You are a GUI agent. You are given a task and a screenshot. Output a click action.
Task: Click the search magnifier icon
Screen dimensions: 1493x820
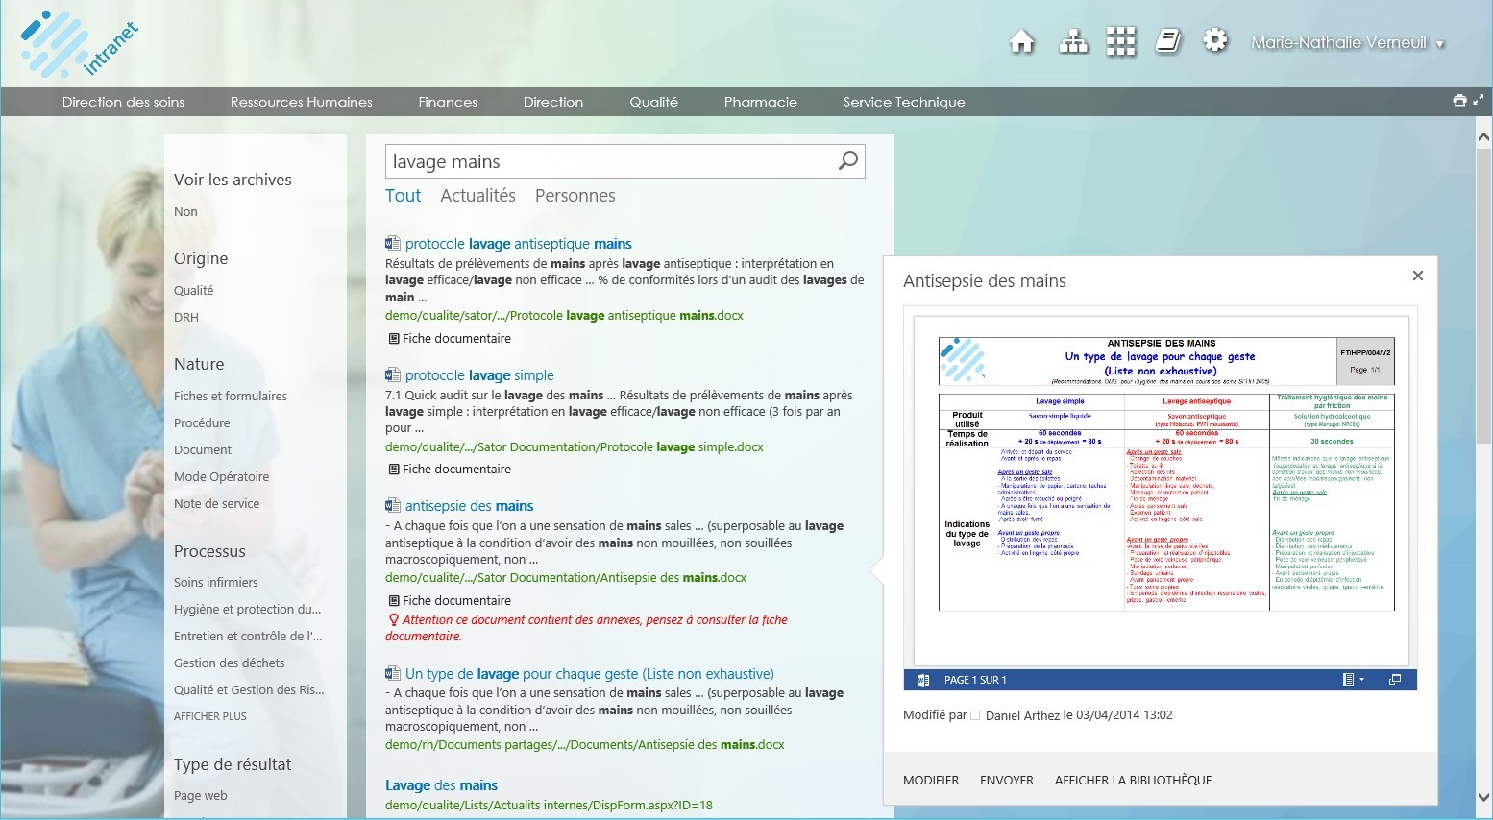847,161
